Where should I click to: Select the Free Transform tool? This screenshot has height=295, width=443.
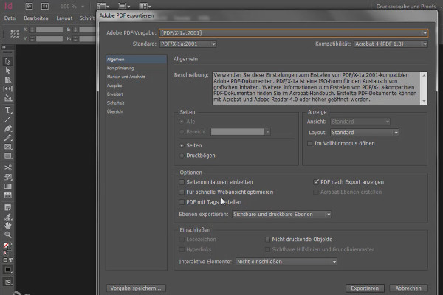pos(7,177)
